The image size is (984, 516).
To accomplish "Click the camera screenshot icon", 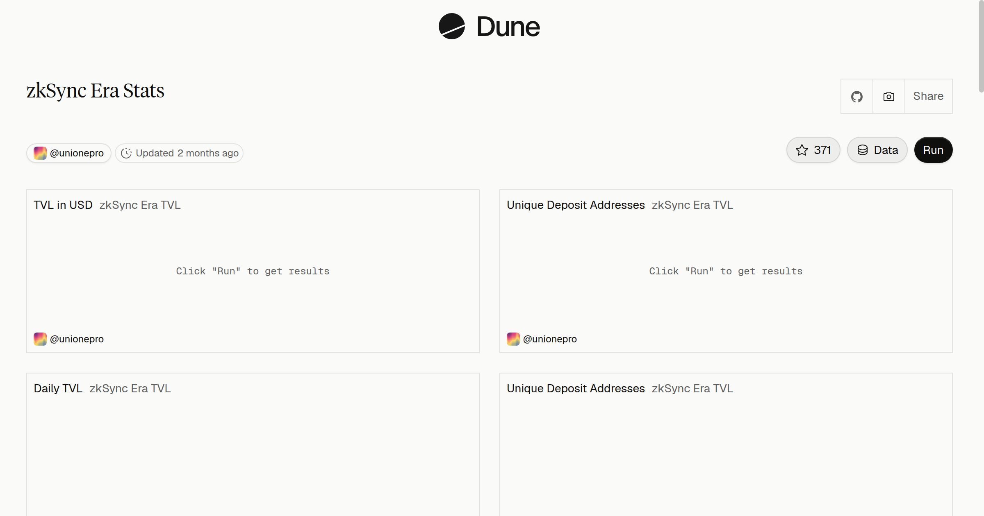I will pos(888,96).
